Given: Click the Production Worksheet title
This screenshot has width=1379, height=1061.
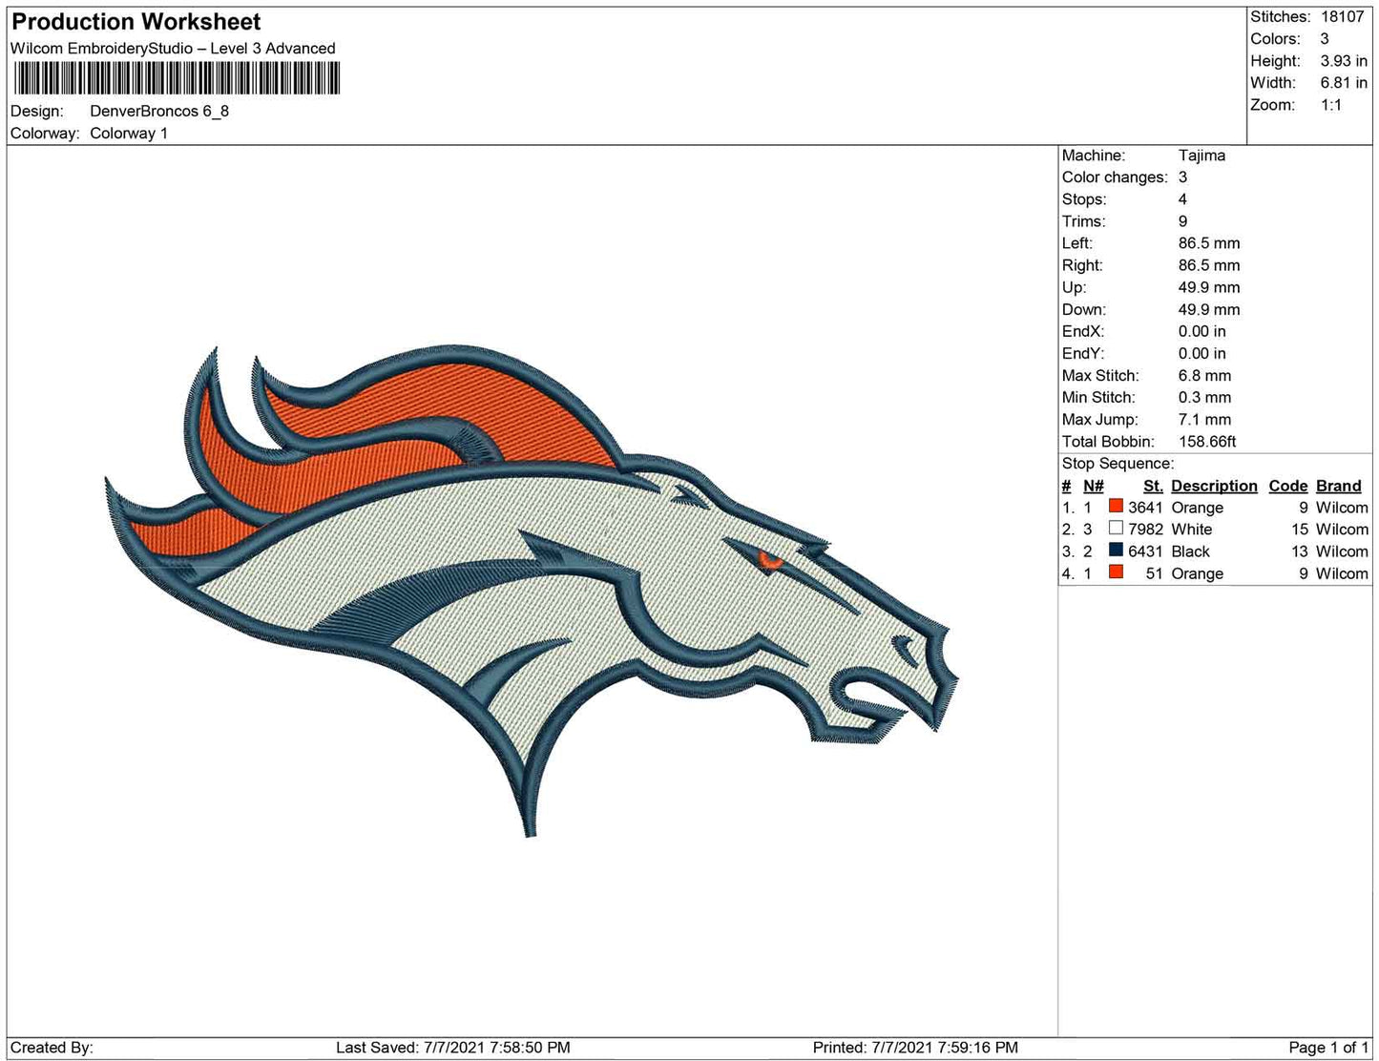Looking at the screenshot, I should click(x=135, y=21).
